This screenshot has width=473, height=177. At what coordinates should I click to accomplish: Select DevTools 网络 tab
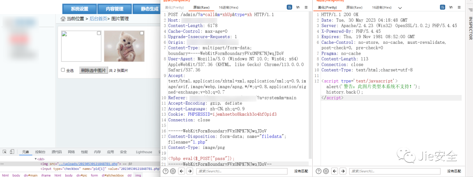pyautogui.click(x=71, y=152)
